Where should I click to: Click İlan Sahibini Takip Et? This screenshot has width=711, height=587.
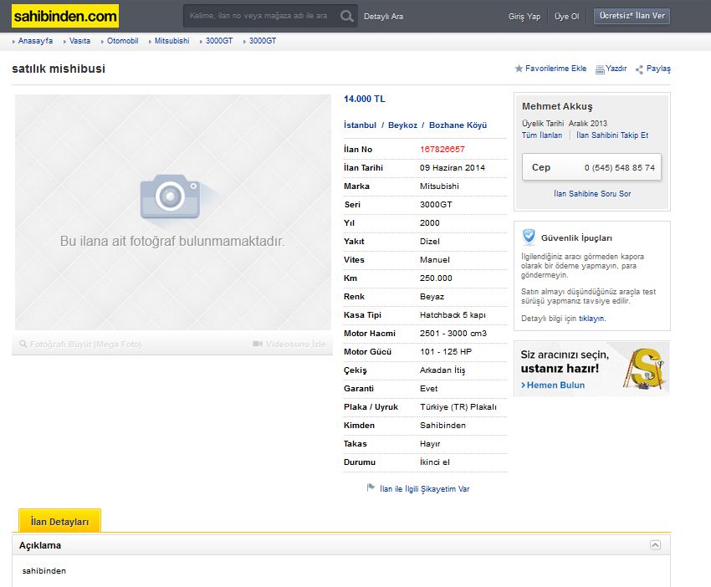click(x=612, y=135)
